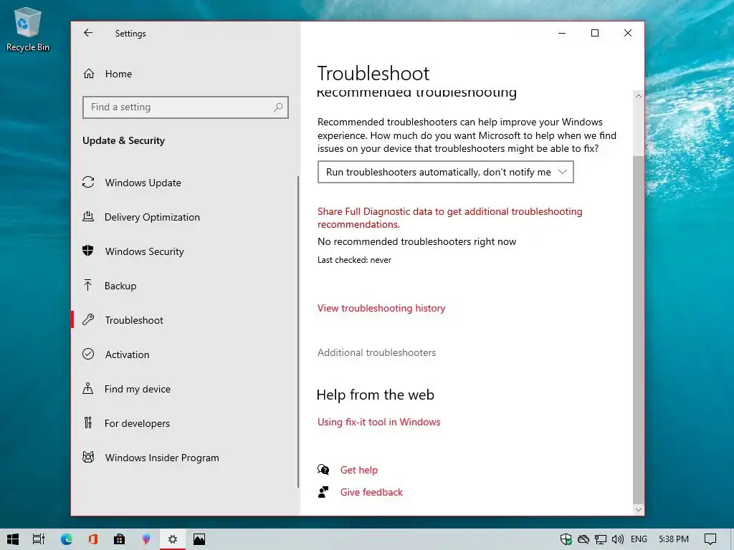The image size is (734, 550).
Task: Click the network tray icon
Action: pos(601,539)
